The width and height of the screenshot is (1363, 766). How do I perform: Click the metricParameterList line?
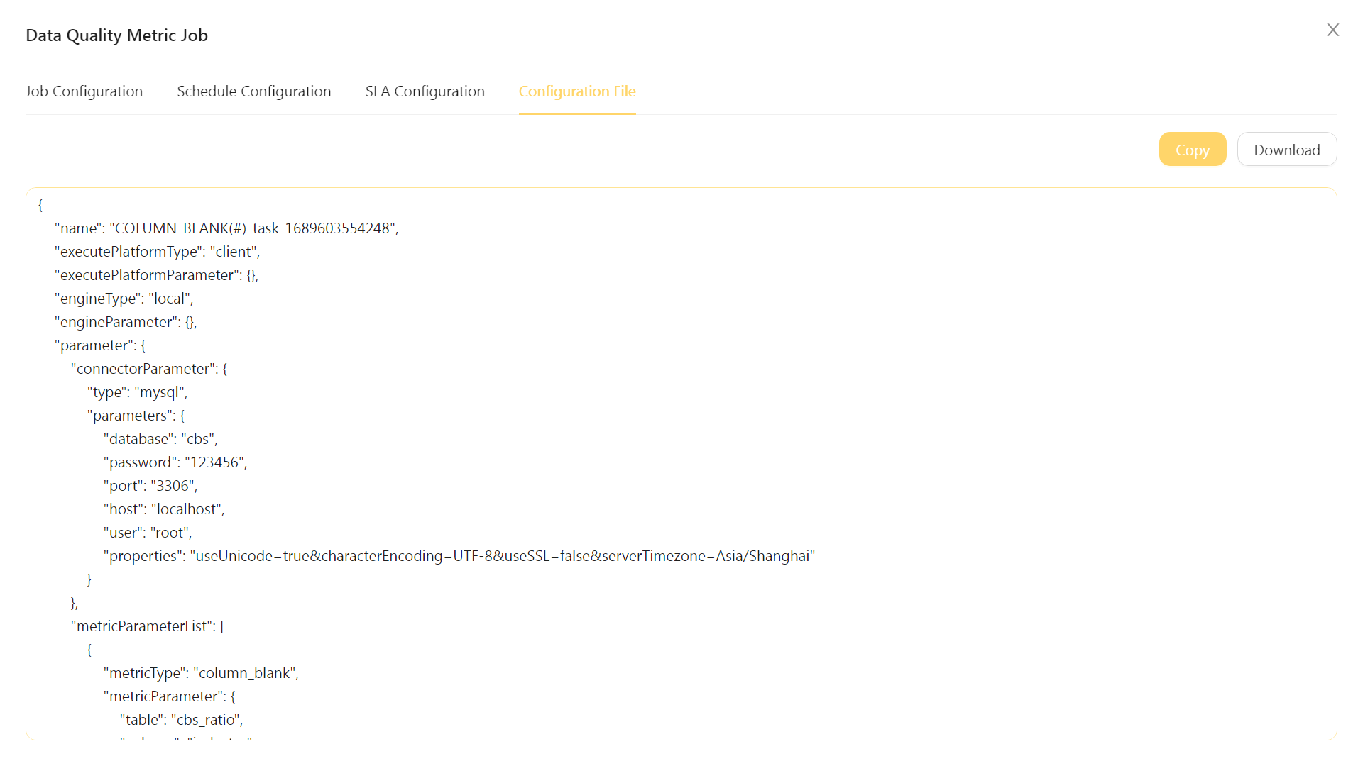point(148,626)
